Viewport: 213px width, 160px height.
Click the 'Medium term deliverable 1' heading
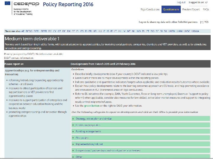pyautogui.click(x=32, y=39)
